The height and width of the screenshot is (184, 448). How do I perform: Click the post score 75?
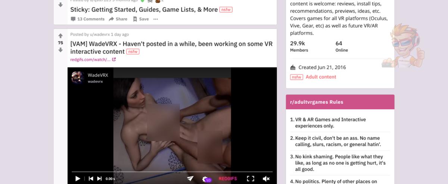click(60, 43)
